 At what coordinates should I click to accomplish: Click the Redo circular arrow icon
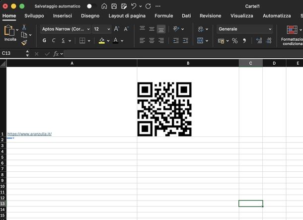[148, 6]
